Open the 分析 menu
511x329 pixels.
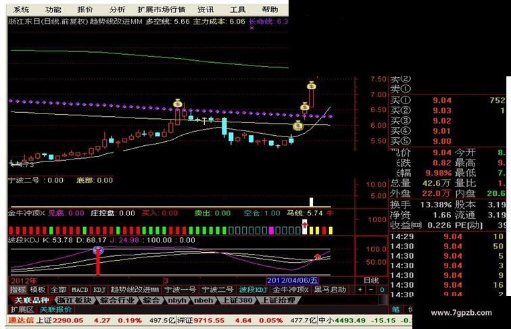(x=117, y=9)
